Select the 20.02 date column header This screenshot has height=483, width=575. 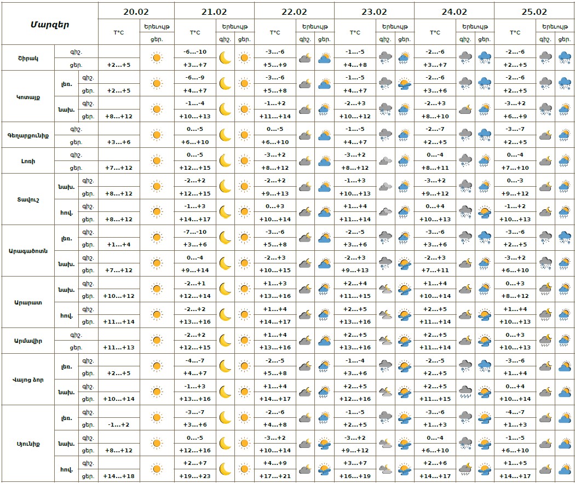pos(136,12)
